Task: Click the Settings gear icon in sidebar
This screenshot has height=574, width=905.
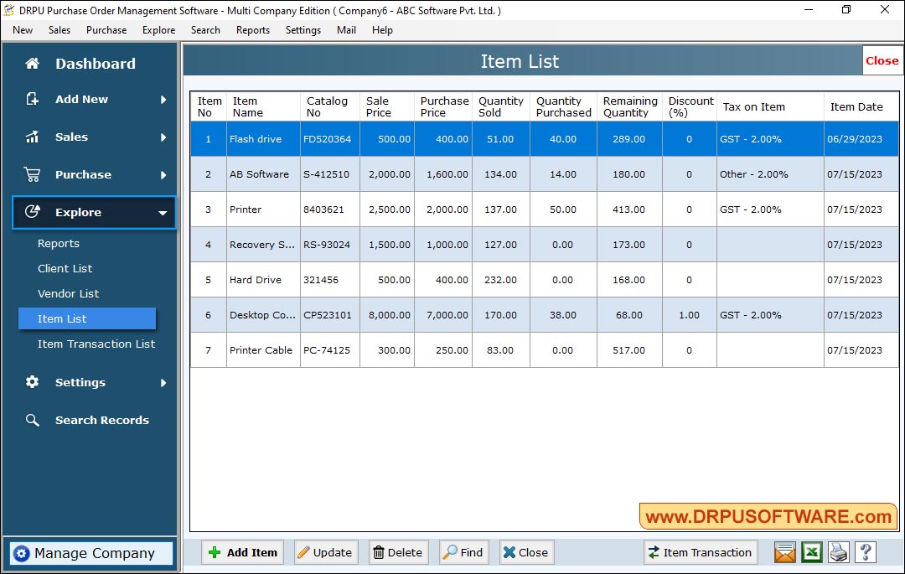Action: 32,382
